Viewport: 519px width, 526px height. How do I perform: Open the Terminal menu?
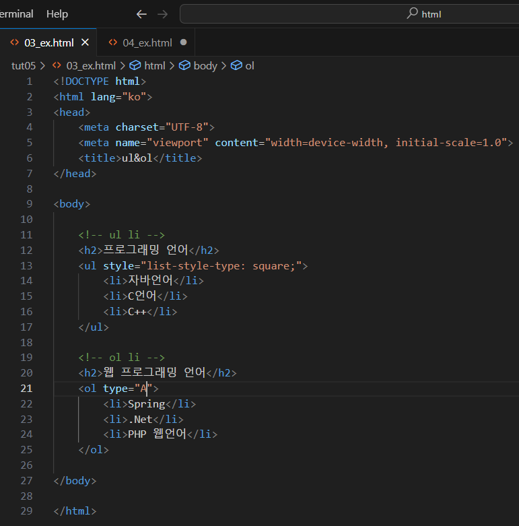16,14
